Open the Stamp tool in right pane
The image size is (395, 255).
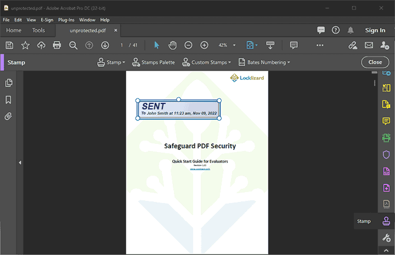386,221
